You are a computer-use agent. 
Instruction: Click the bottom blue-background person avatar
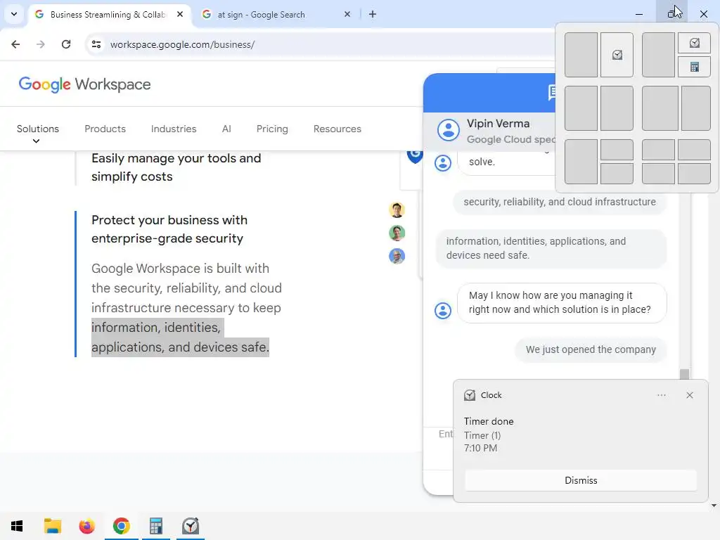click(397, 256)
